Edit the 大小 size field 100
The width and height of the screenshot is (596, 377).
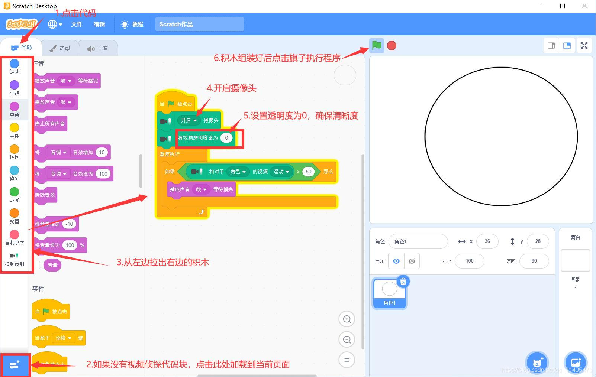pyautogui.click(x=470, y=261)
